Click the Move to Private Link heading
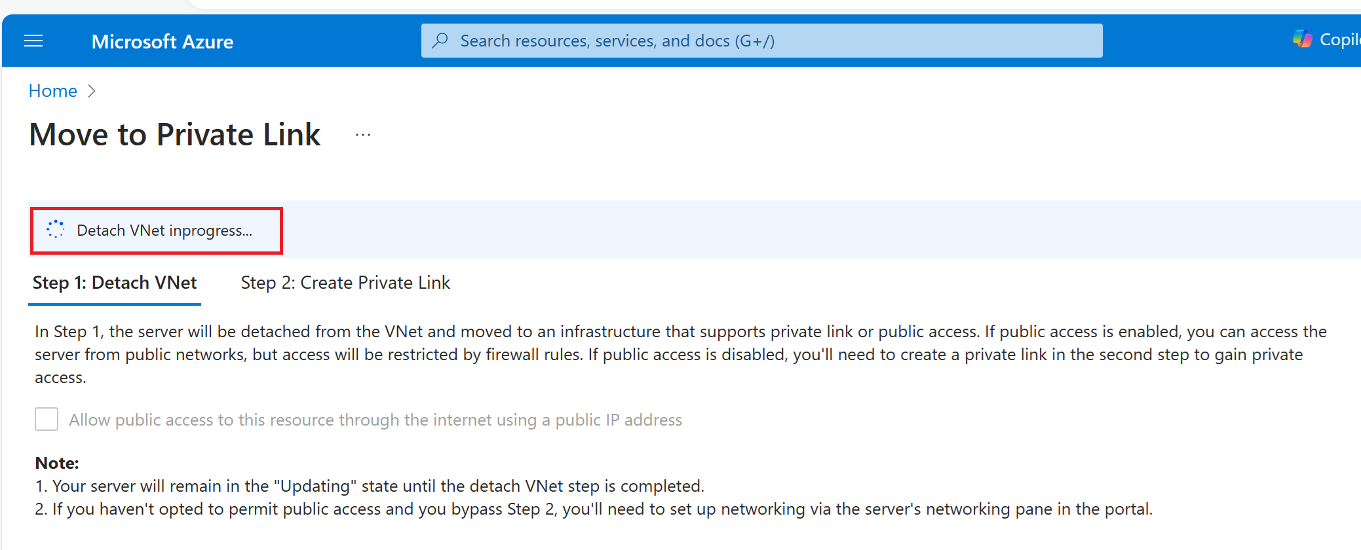Viewport: 1361px width, 550px height. 175,135
